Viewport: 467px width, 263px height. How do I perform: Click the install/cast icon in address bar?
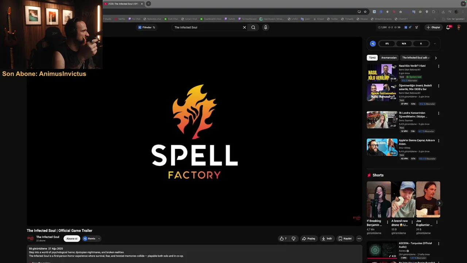pos(359,12)
